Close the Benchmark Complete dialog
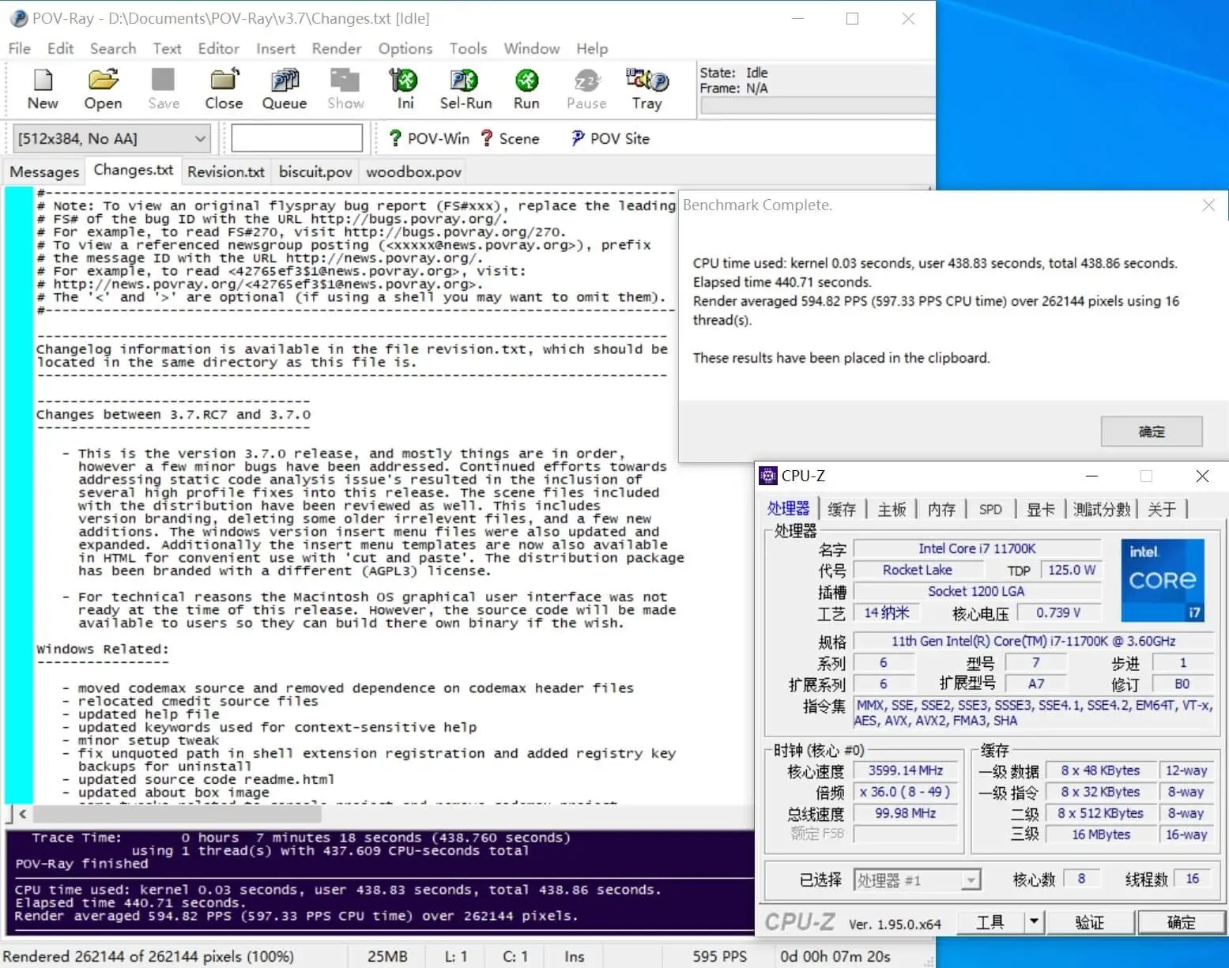The height and width of the screenshot is (968, 1229). tap(1208, 205)
